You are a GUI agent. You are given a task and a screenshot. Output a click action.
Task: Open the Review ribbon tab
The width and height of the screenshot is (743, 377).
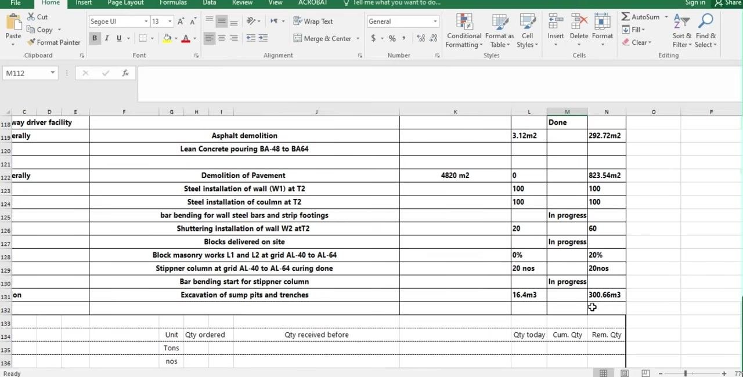tap(243, 3)
